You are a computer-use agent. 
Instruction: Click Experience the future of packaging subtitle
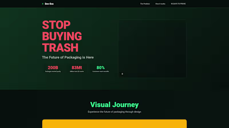point(114,112)
